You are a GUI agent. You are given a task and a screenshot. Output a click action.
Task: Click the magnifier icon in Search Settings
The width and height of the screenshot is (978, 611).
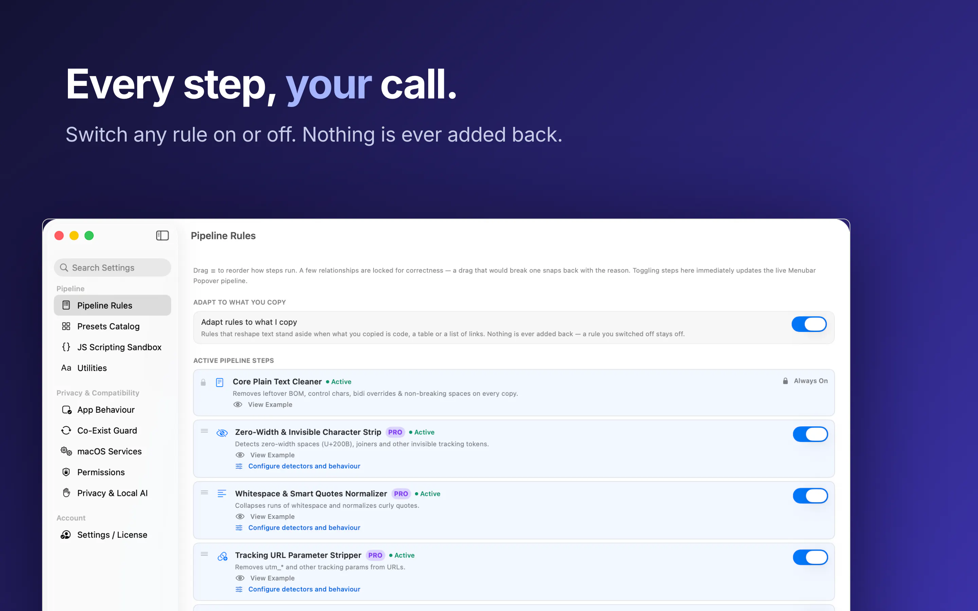coord(64,267)
